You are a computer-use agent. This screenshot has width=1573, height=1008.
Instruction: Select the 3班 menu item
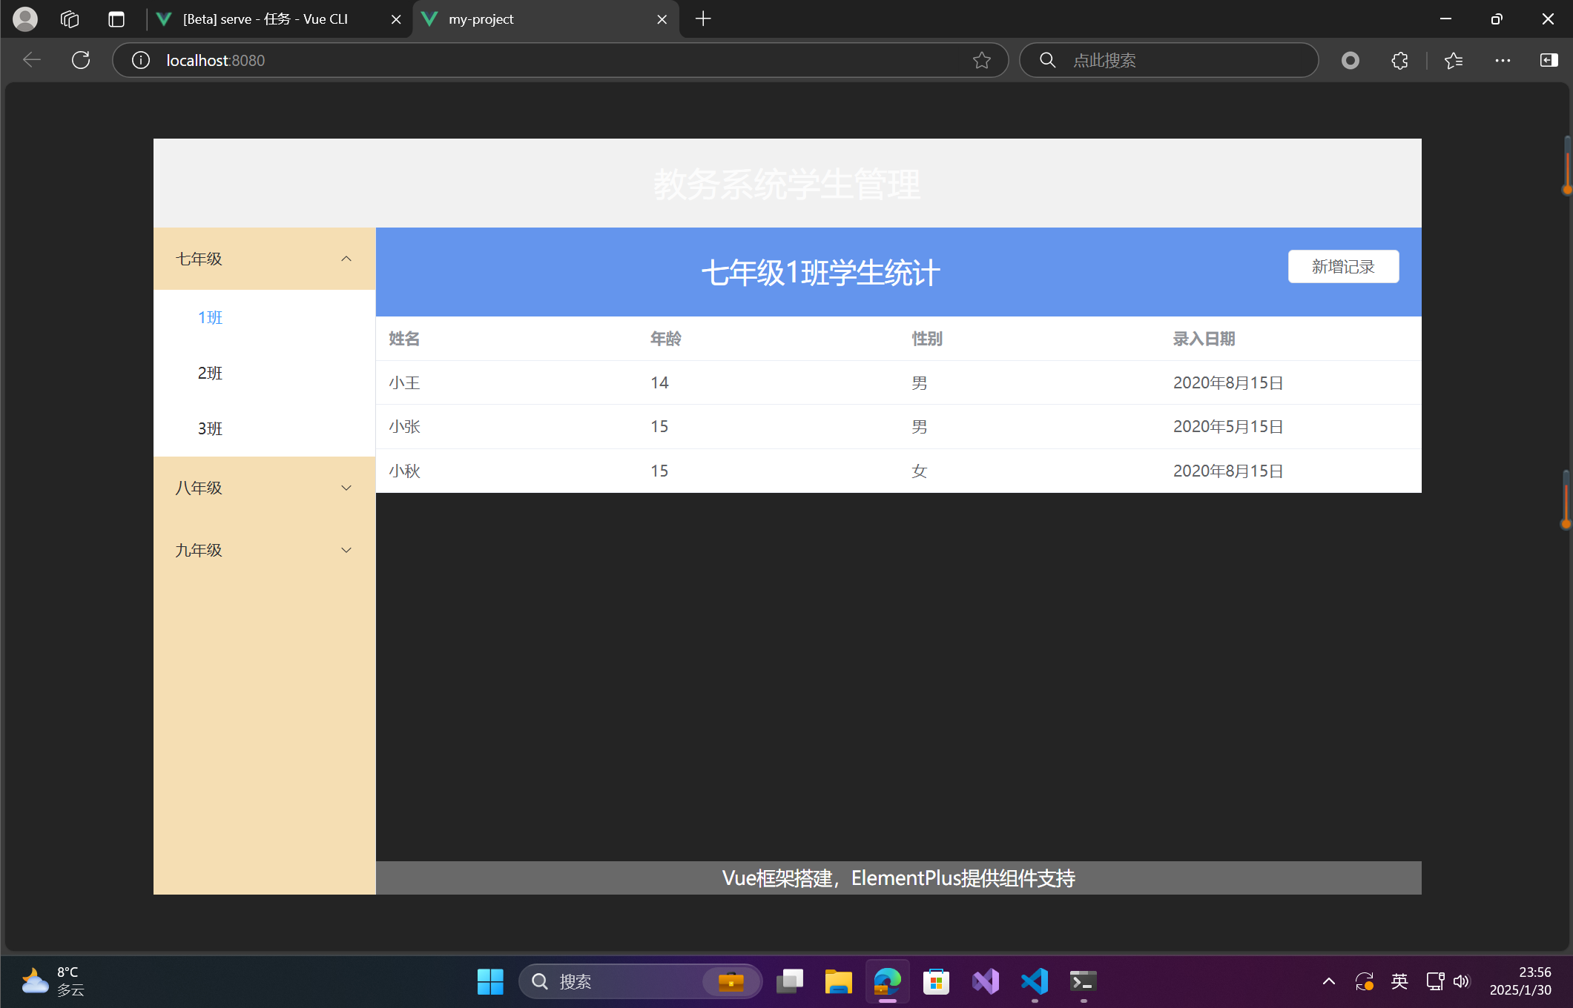(x=211, y=428)
